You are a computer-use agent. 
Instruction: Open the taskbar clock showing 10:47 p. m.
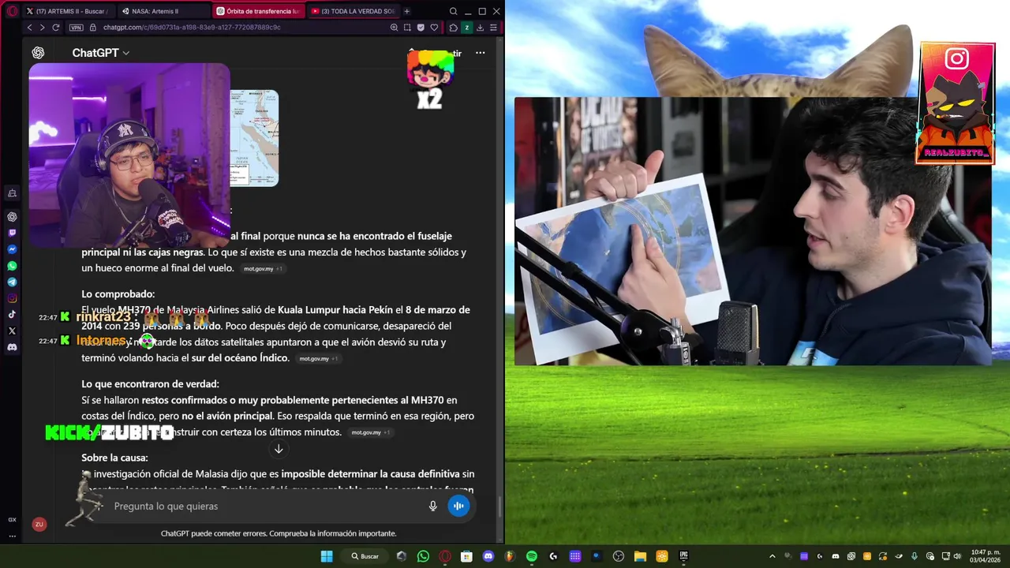point(986,556)
